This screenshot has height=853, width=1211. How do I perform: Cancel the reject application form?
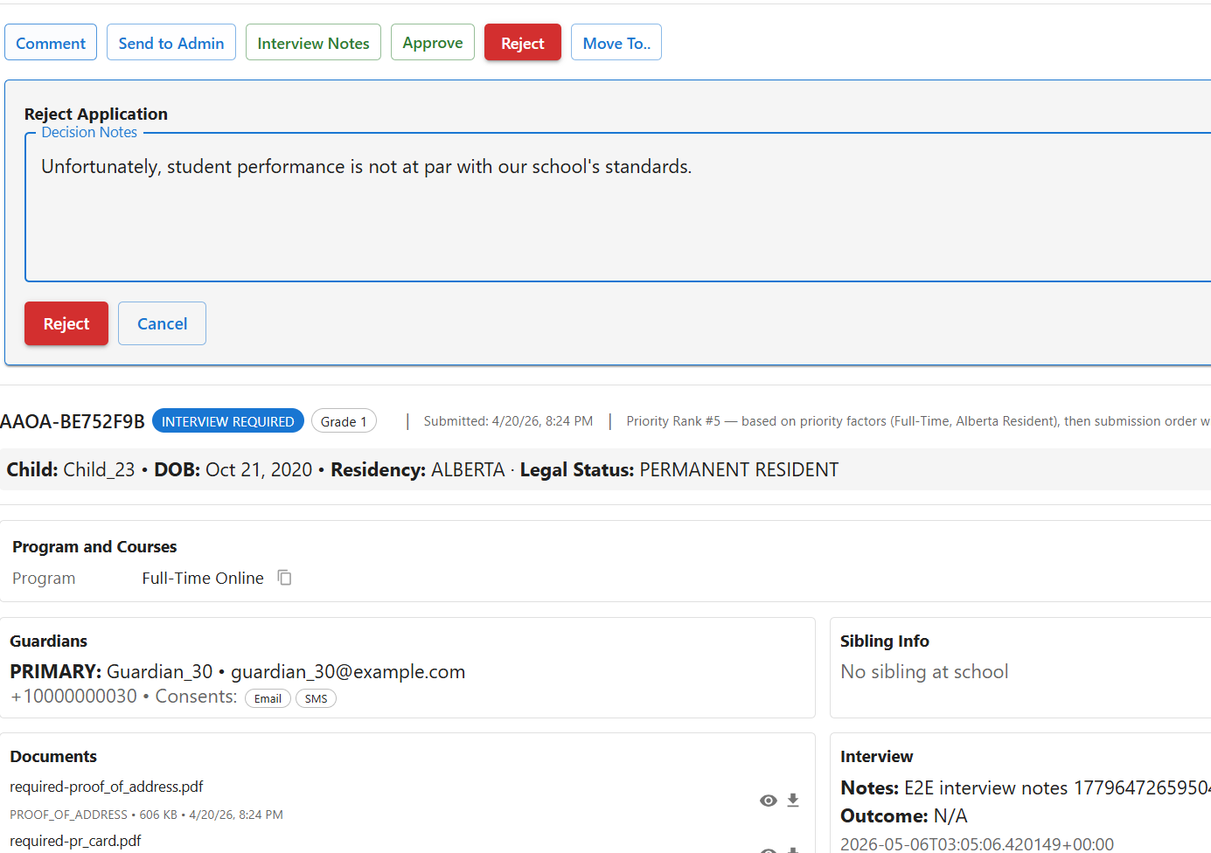point(162,323)
